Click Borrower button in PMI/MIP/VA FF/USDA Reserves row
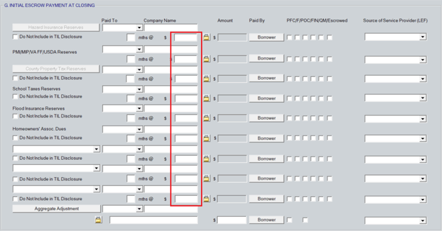442x231 pixels. coord(267,58)
